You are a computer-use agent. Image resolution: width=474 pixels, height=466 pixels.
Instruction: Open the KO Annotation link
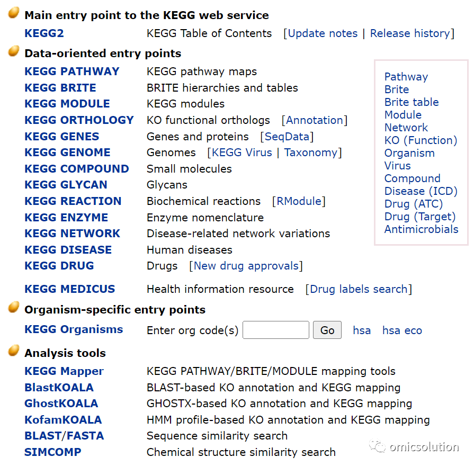(x=315, y=120)
